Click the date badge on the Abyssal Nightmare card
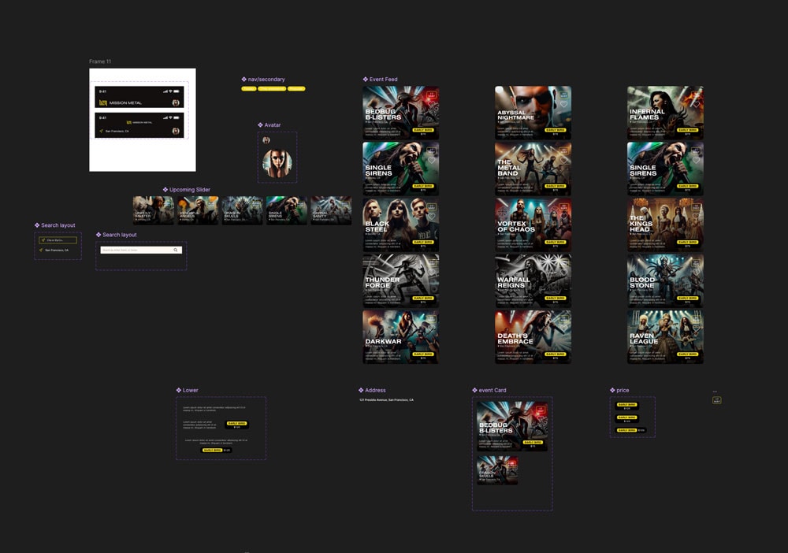 pyautogui.click(x=563, y=95)
